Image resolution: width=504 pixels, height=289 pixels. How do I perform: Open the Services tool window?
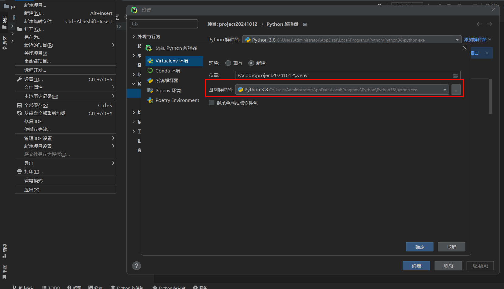[x=200, y=287]
